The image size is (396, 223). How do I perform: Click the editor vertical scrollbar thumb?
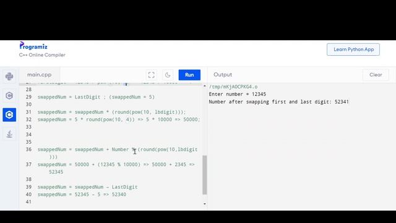[205, 175]
